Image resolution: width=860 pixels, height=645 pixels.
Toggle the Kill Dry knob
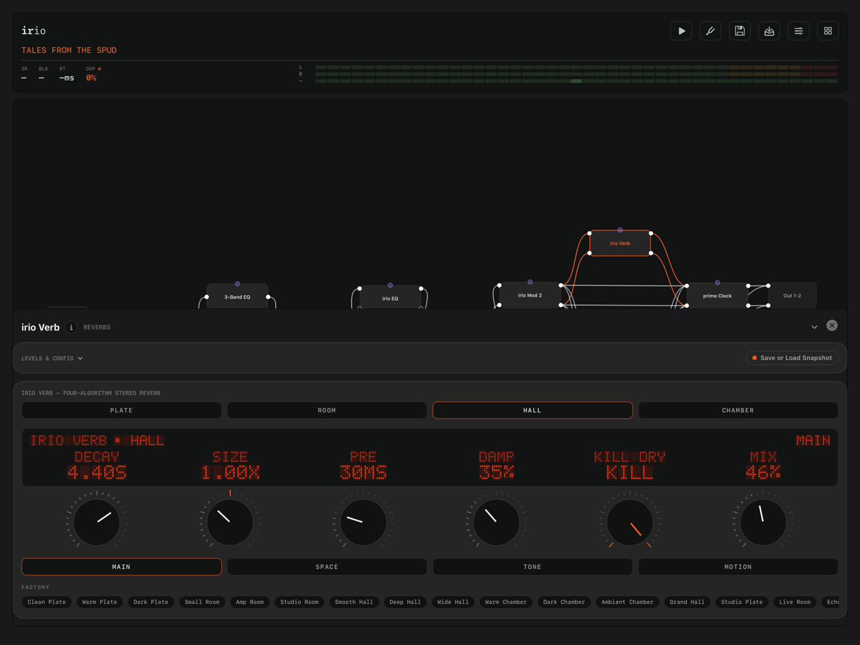pyautogui.click(x=630, y=522)
